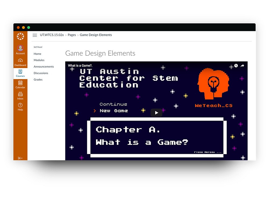Collapse the global navigation sidebar
This screenshot has height=201, width=269.
[x=20, y=158]
